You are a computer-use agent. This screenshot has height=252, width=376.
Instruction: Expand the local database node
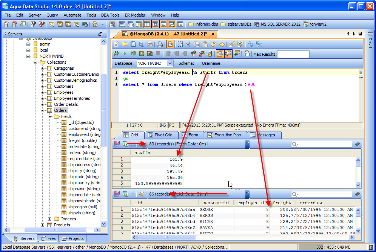[28, 50]
